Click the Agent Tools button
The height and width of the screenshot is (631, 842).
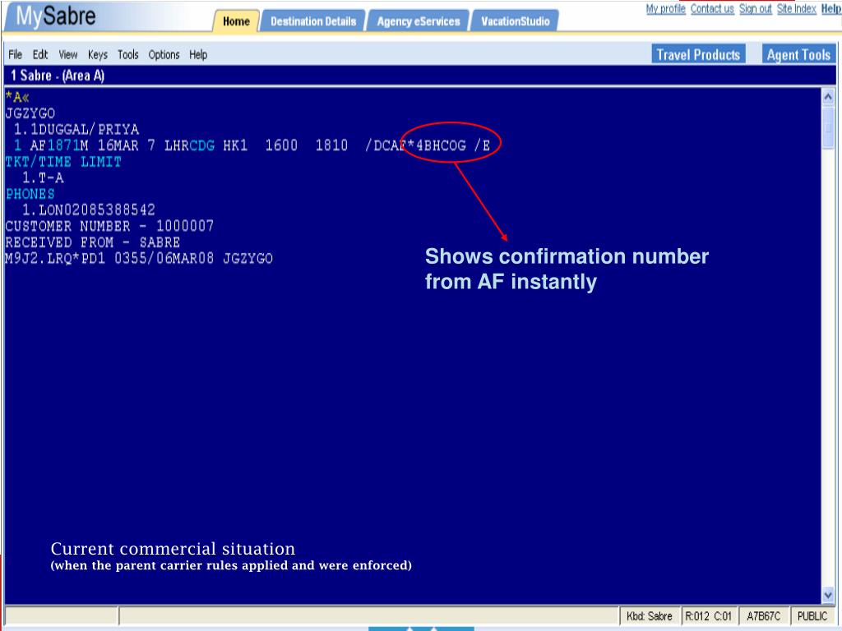[x=798, y=55]
